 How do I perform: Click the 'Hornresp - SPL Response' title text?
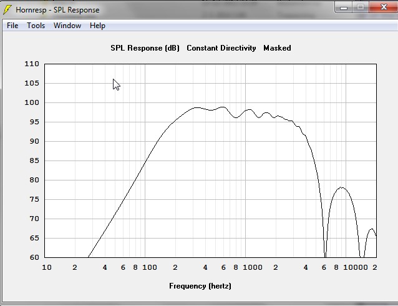[57, 10]
